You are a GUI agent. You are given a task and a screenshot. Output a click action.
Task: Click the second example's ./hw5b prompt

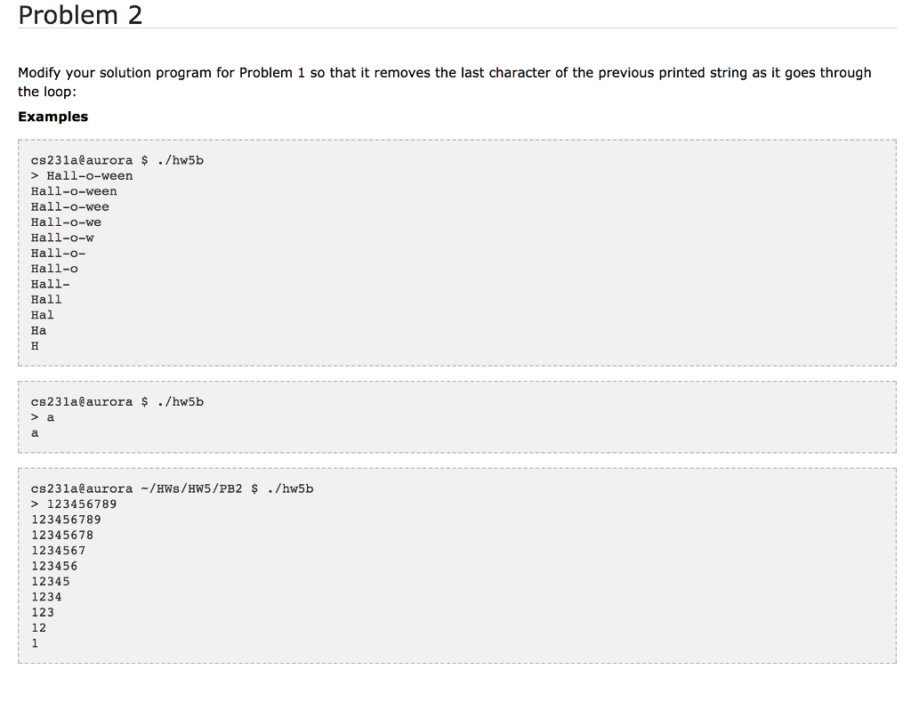117,402
